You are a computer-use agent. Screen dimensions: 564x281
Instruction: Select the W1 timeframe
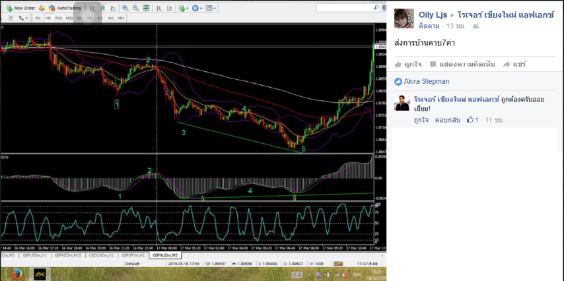[111, 18]
